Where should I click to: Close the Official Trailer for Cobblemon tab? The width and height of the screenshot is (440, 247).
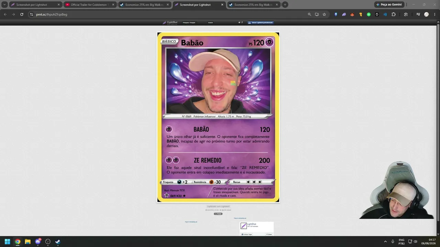[113, 5]
